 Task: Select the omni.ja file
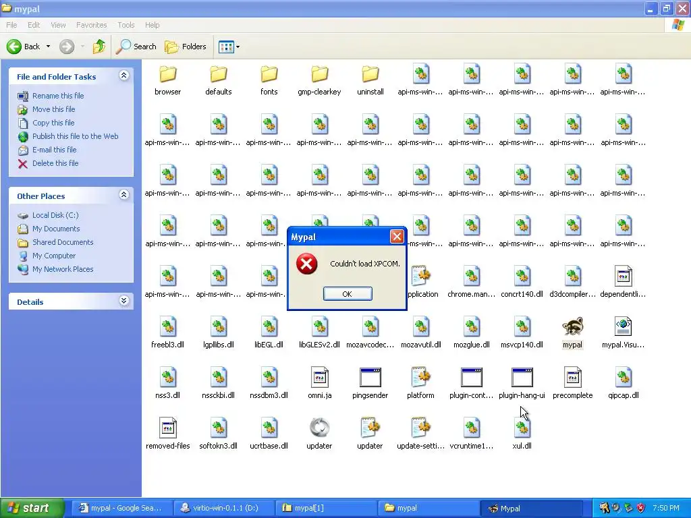[x=319, y=384]
